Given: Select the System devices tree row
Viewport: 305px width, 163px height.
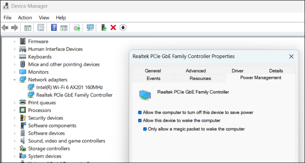Looking at the screenshot, I should pyautogui.click(x=45, y=156).
